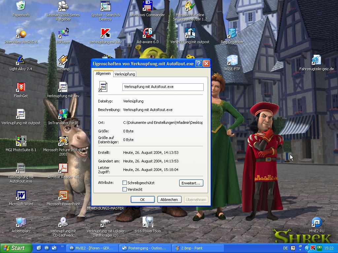The image size is (338, 253).
Task: Enable the Versteckt checkbox
Action: coord(124,189)
